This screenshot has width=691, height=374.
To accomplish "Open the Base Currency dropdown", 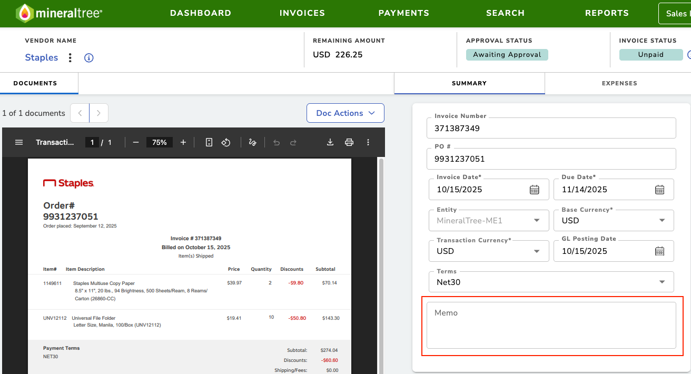I will point(614,221).
